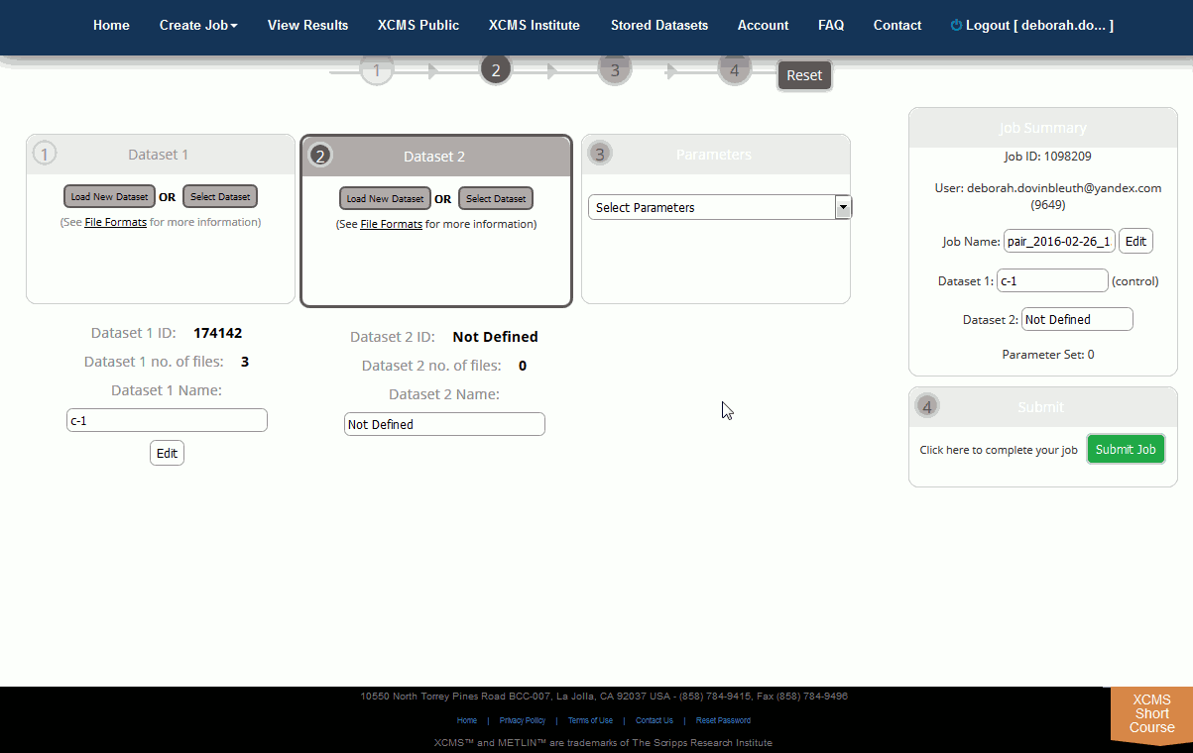Click the number 2 badge on Dataset 2 panel

pyautogui.click(x=320, y=156)
